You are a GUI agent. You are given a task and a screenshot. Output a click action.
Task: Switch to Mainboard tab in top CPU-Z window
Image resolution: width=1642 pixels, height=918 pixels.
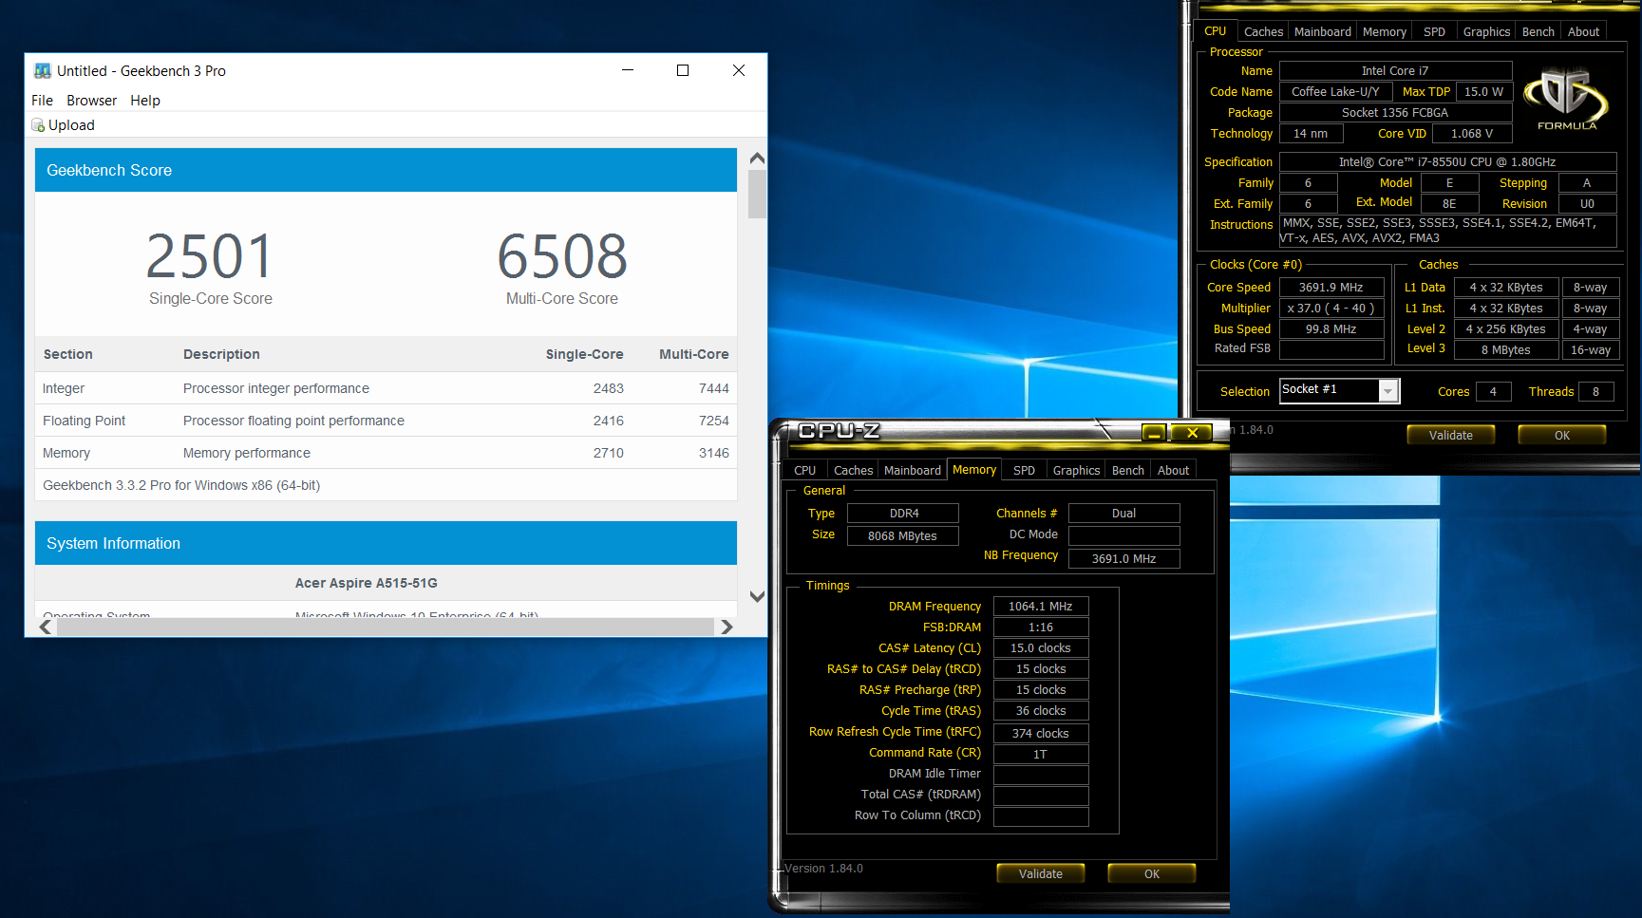[1322, 32]
